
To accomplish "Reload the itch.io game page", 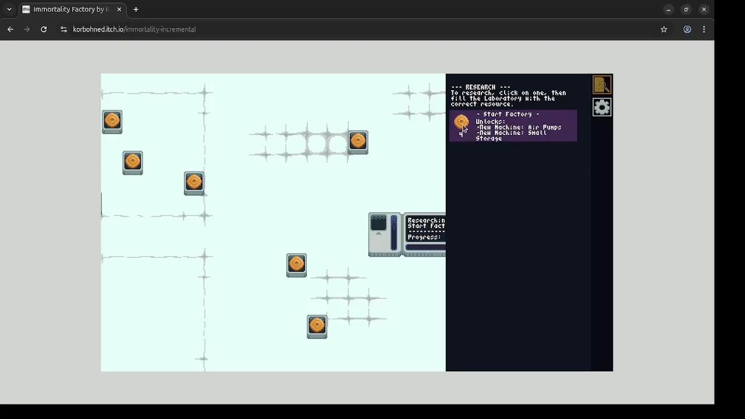I will coord(44,29).
